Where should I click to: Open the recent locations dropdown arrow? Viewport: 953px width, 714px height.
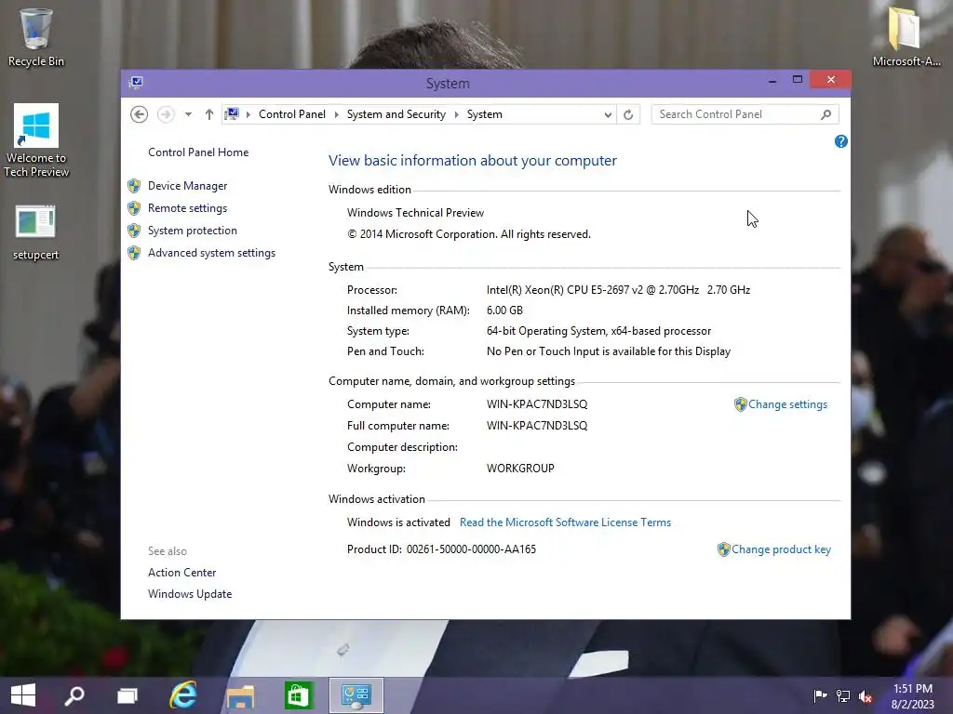[188, 114]
